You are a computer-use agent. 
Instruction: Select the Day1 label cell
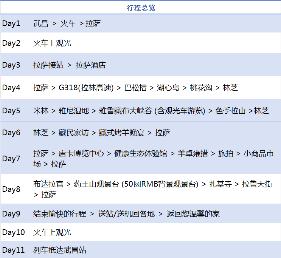tap(11, 24)
